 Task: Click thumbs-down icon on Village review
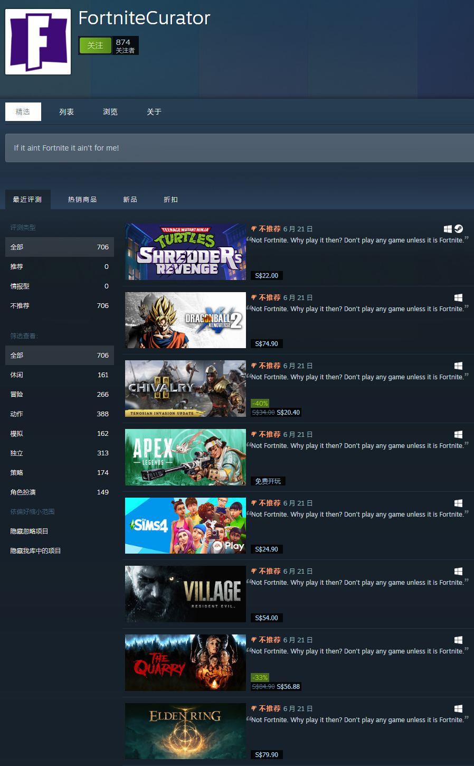coord(254,571)
